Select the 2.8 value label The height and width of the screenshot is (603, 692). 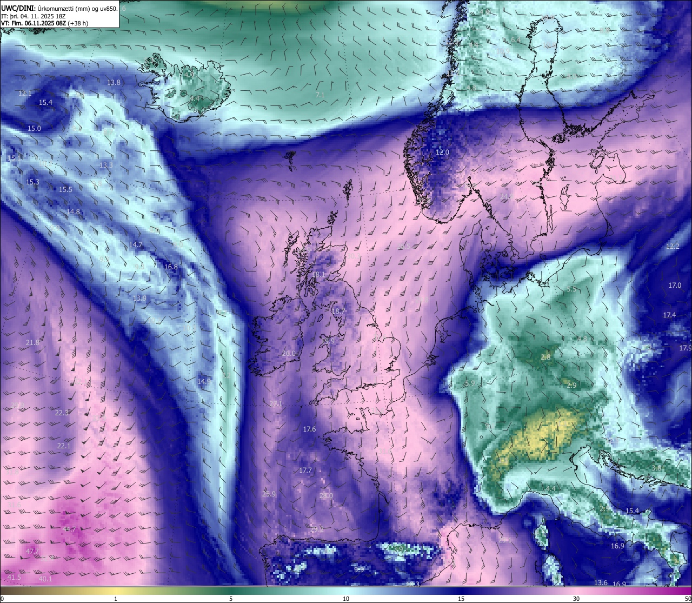545,357
